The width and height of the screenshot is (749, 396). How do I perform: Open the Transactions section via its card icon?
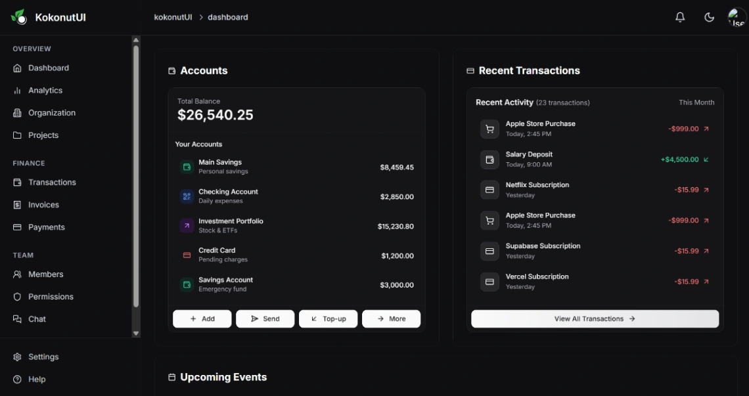[18, 182]
